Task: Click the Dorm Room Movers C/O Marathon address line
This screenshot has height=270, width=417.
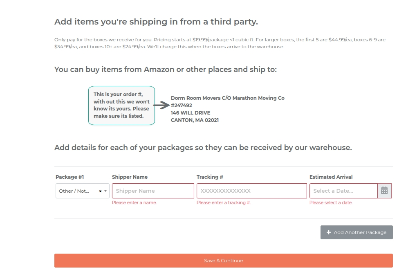Action: pyautogui.click(x=228, y=98)
